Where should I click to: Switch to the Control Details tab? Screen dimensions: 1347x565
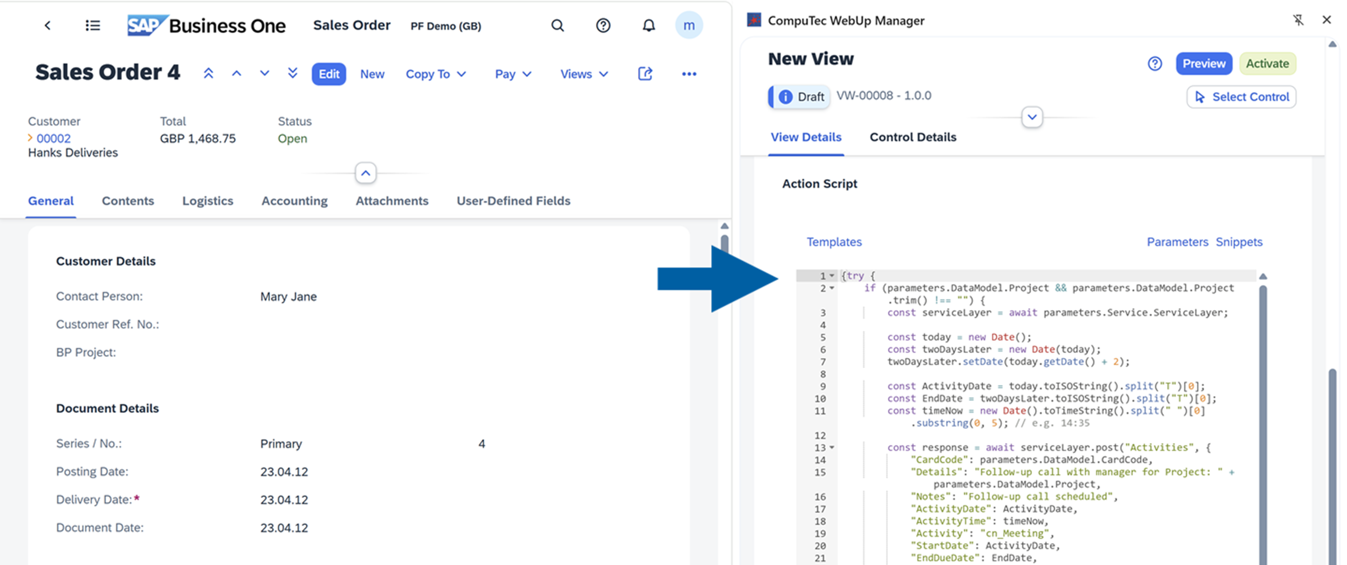coord(913,137)
